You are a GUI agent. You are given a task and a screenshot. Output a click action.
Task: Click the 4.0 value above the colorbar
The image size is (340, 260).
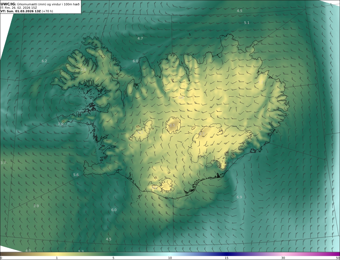tap(28, 251)
